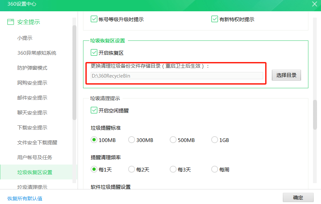This screenshot has height=204, width=321.
Task: Click the 软件垃圾提醒设置 label
Action: coord(111,187)
